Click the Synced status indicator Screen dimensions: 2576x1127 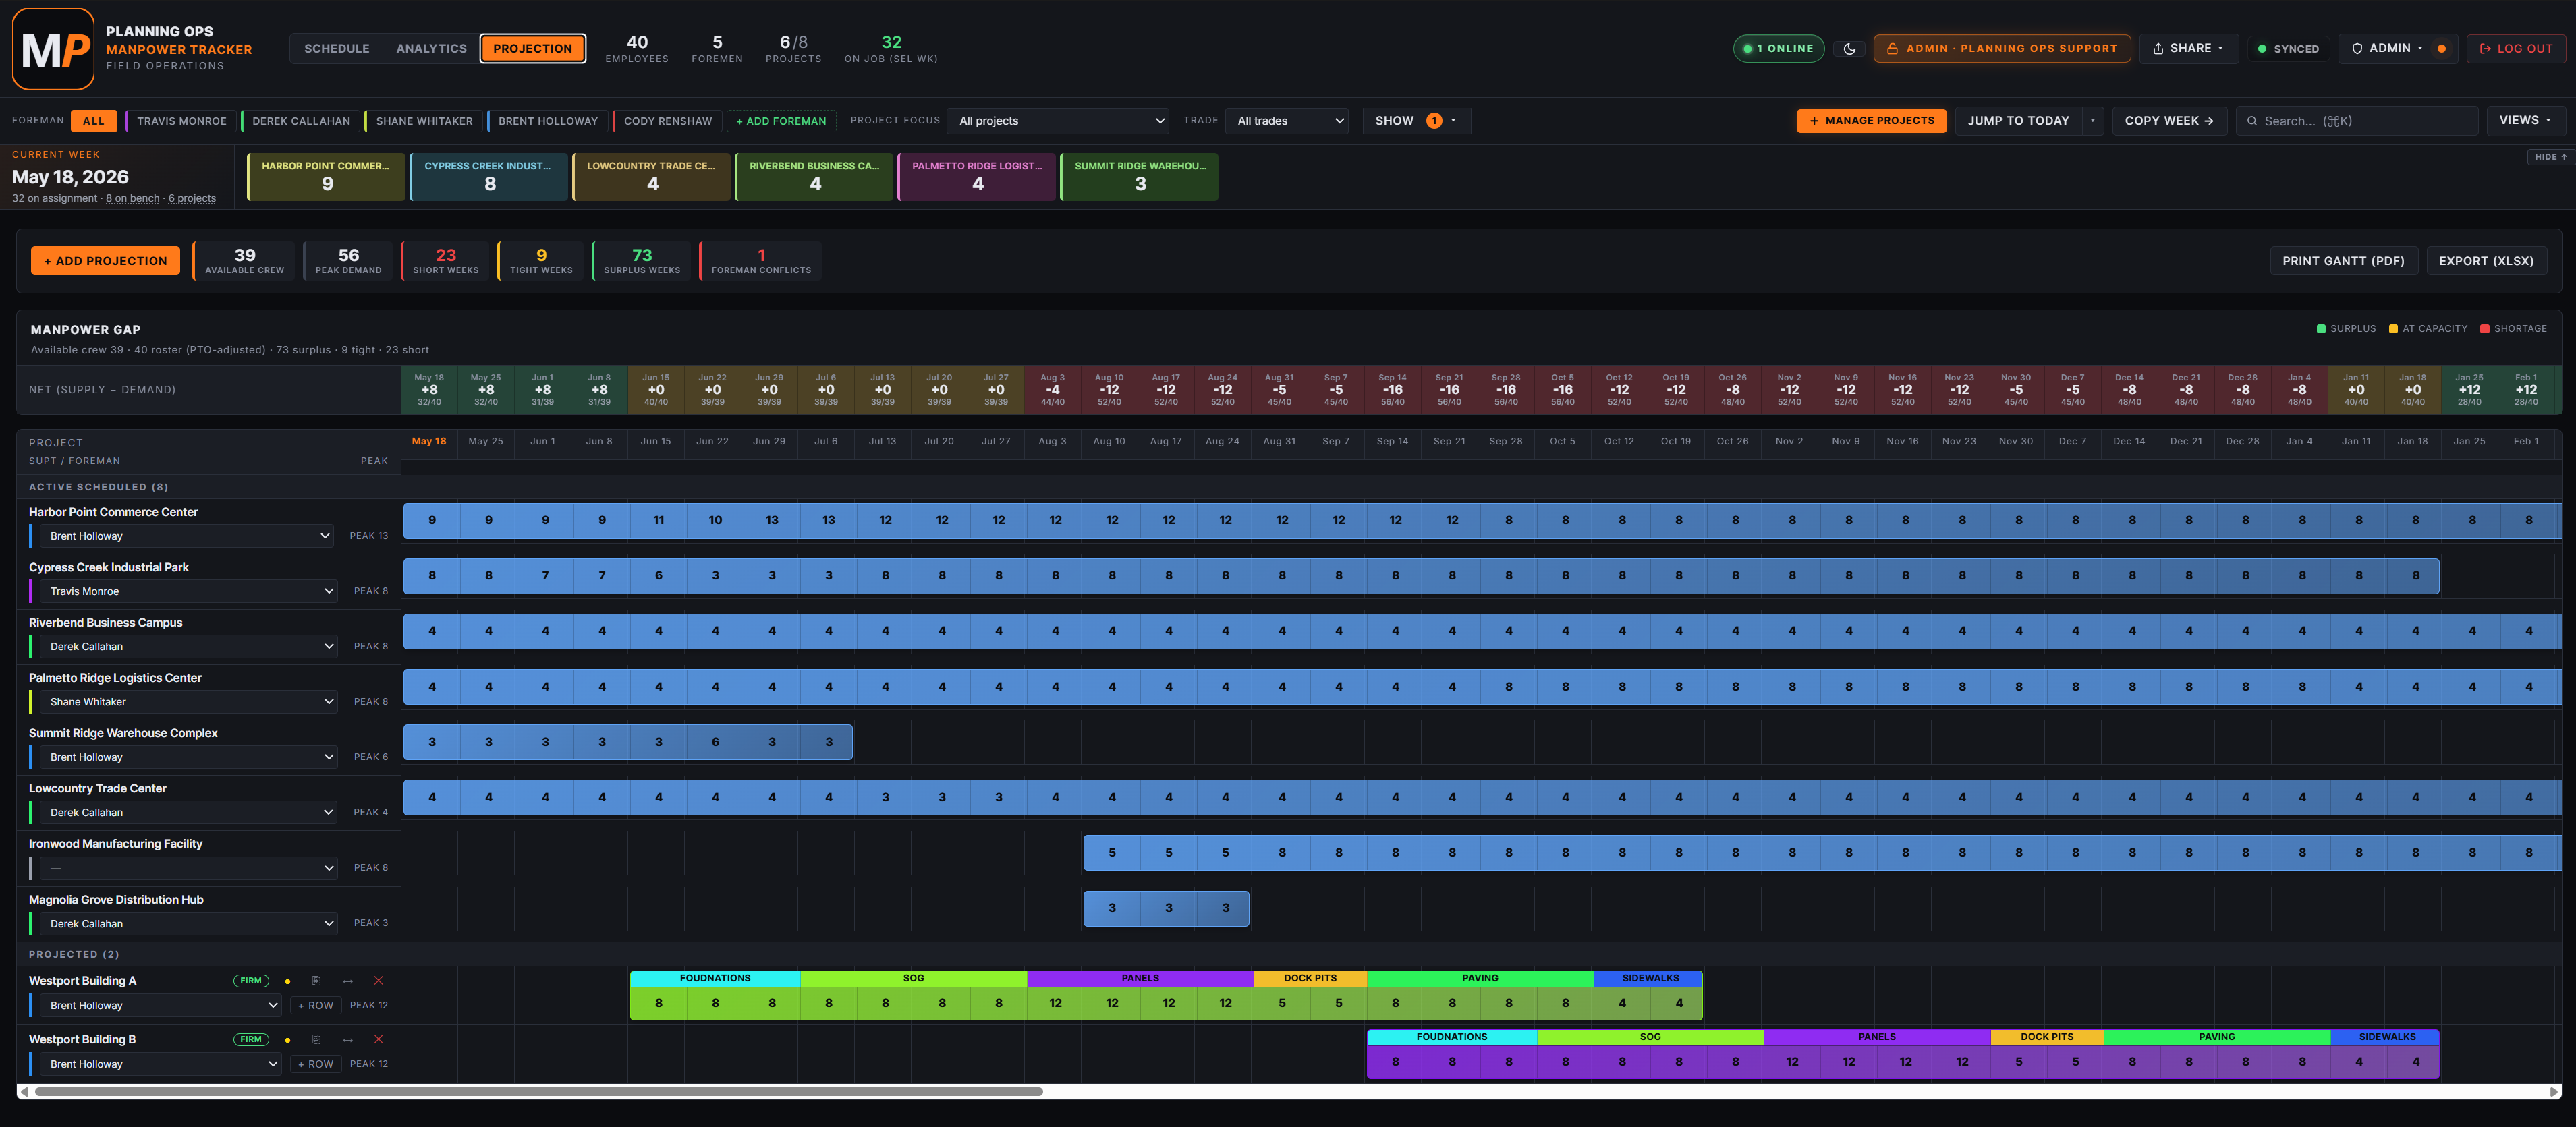(2288, 48)
